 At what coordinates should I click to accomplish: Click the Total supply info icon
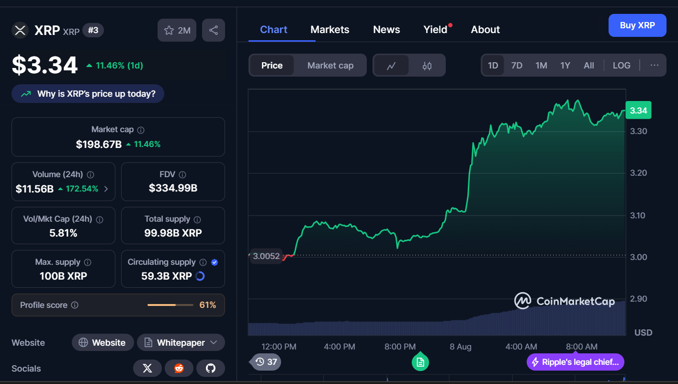pos(197,219)
